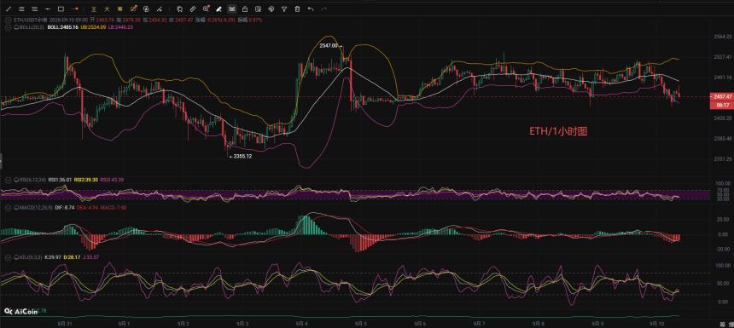The height and width of the screenshot is (328, 734).
Task: Click the D:28.17 value
Action: tap(73, 257)
